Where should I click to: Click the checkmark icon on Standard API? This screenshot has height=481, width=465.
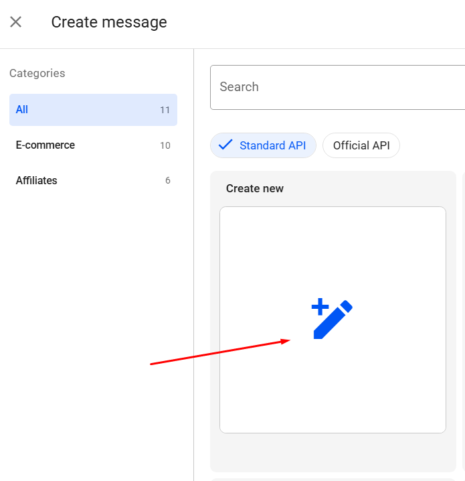[225, 145]
